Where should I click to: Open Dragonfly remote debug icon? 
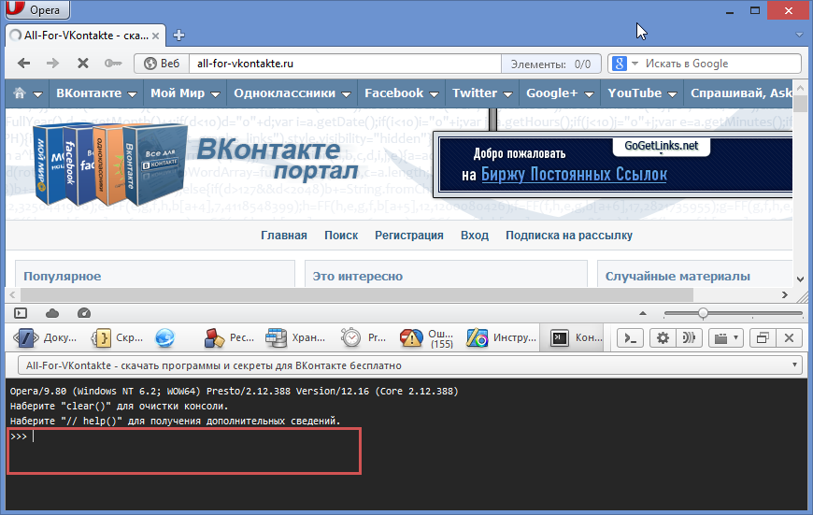point(689,338)
